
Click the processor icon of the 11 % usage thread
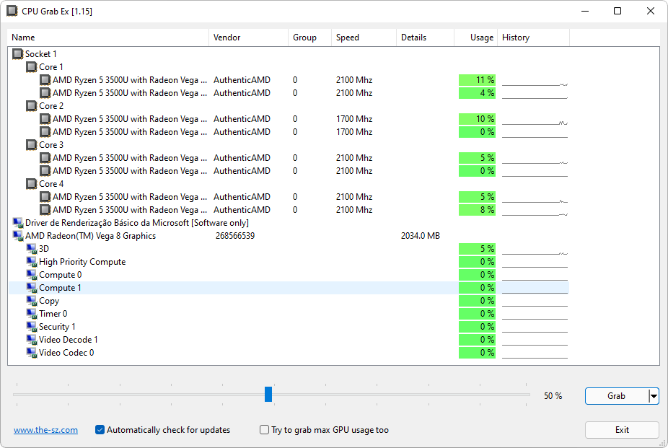tap(45, 80)
